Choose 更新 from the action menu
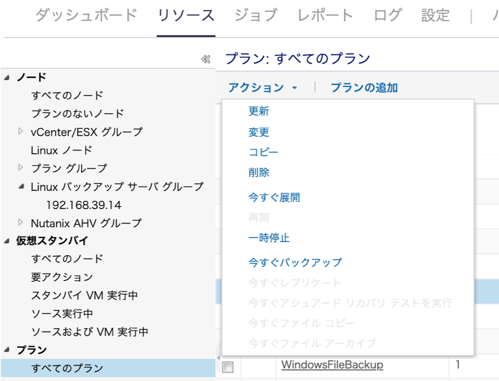Image resolution: width=499 pixels, height=381 pixels. coord(259,111)
